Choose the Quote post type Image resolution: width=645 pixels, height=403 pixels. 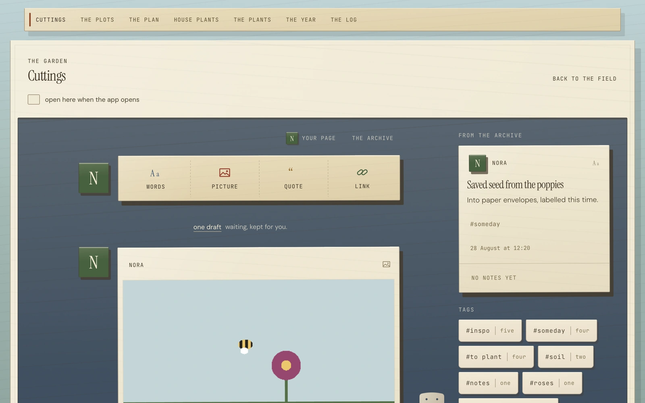pos(293,178)
